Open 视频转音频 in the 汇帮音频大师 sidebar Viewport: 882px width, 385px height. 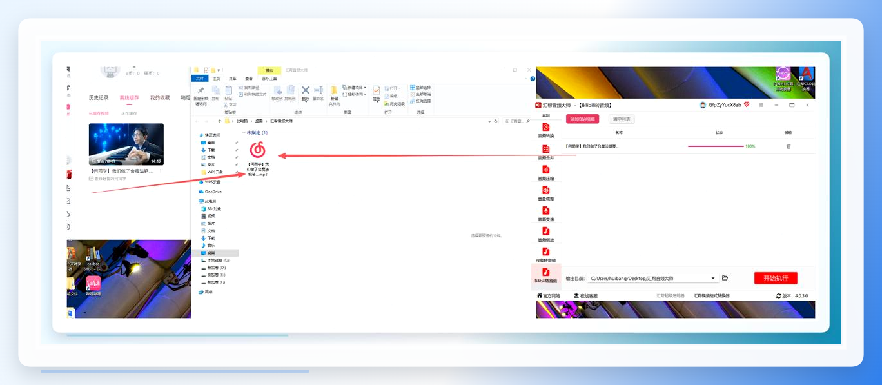[546, 254]
